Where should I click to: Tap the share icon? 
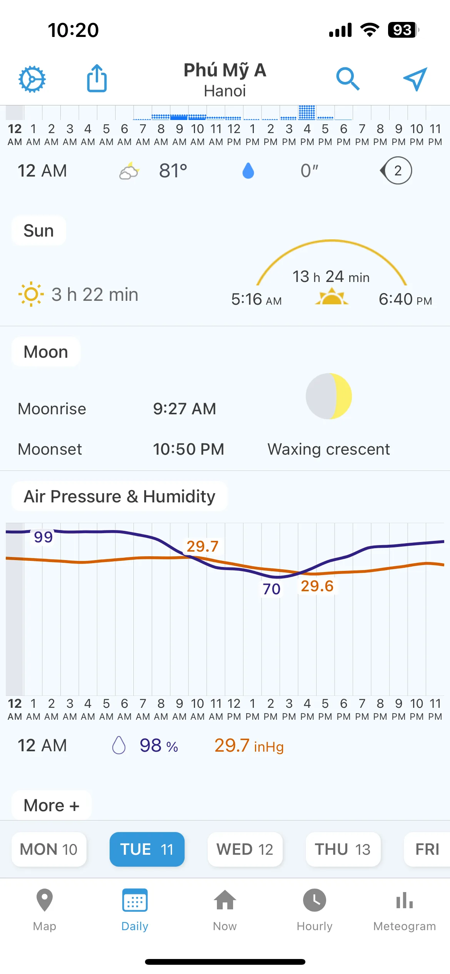(x=97, y=78)
